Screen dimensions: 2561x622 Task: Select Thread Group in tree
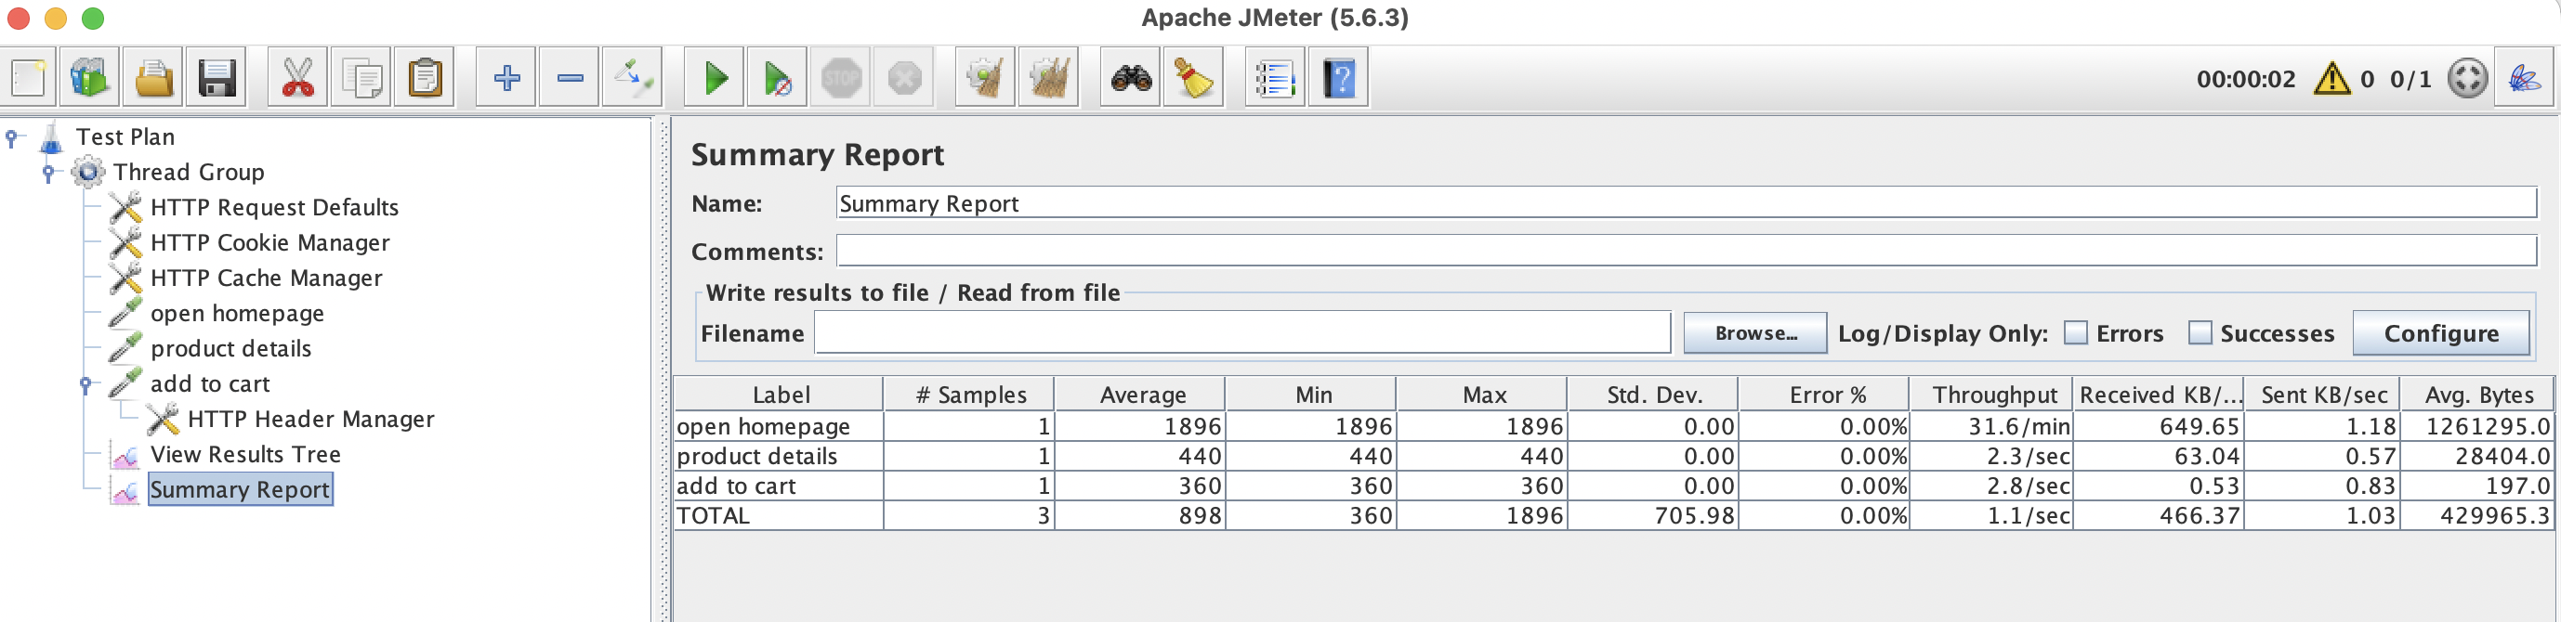189,173
